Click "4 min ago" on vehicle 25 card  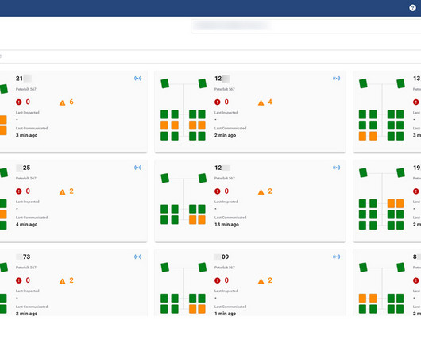click(26, 225)
